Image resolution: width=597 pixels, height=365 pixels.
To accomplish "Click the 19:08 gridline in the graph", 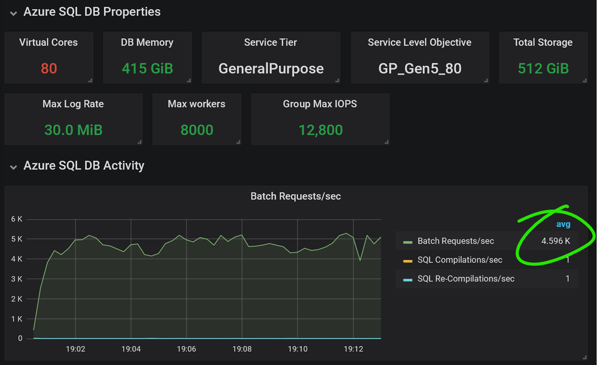I will [241, 280].
